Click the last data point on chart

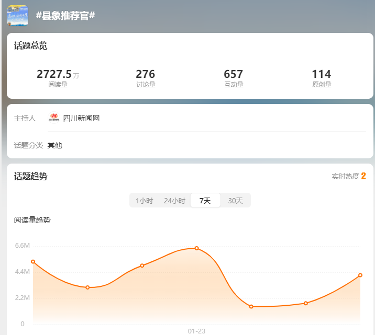(x=360, y=275)
